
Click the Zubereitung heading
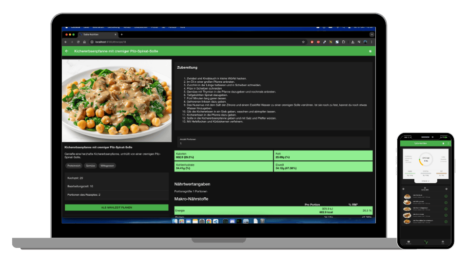click(187, 67)
